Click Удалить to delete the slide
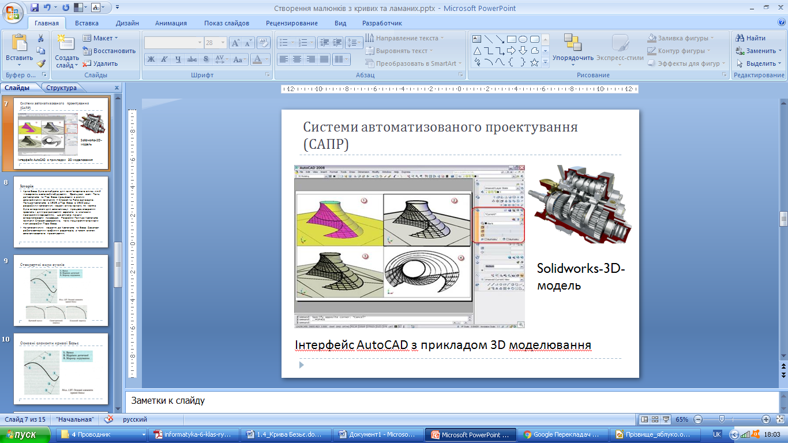The image size is (788, 443). click(x=100, y=63)
